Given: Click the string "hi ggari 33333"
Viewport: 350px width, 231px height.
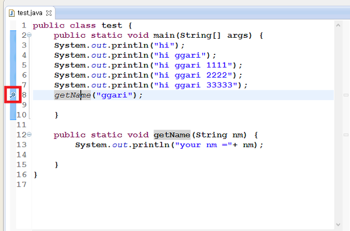Looking at the screenshot, I should pos(195,85).
